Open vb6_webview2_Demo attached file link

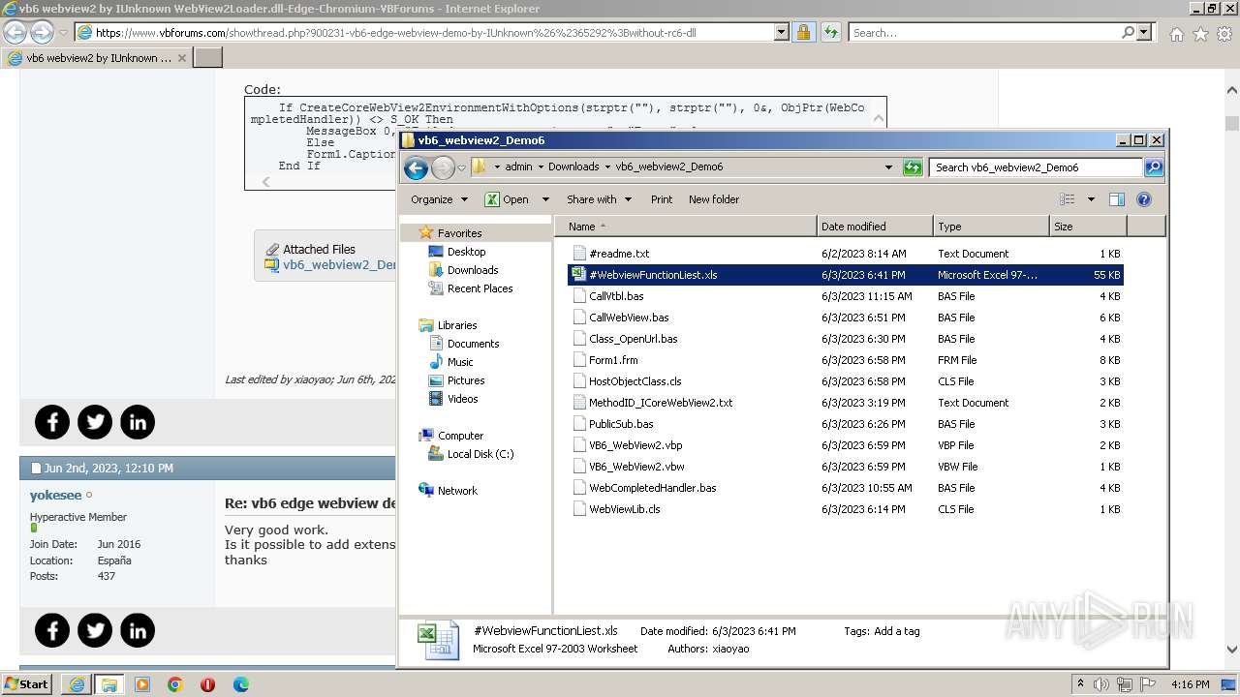coord(338,264)
